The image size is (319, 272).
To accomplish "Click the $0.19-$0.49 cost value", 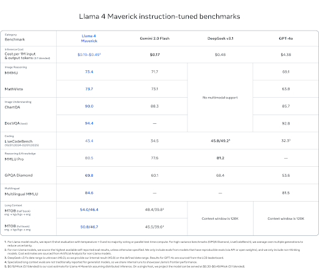I will pyautogui.click(x=89, y=55).
